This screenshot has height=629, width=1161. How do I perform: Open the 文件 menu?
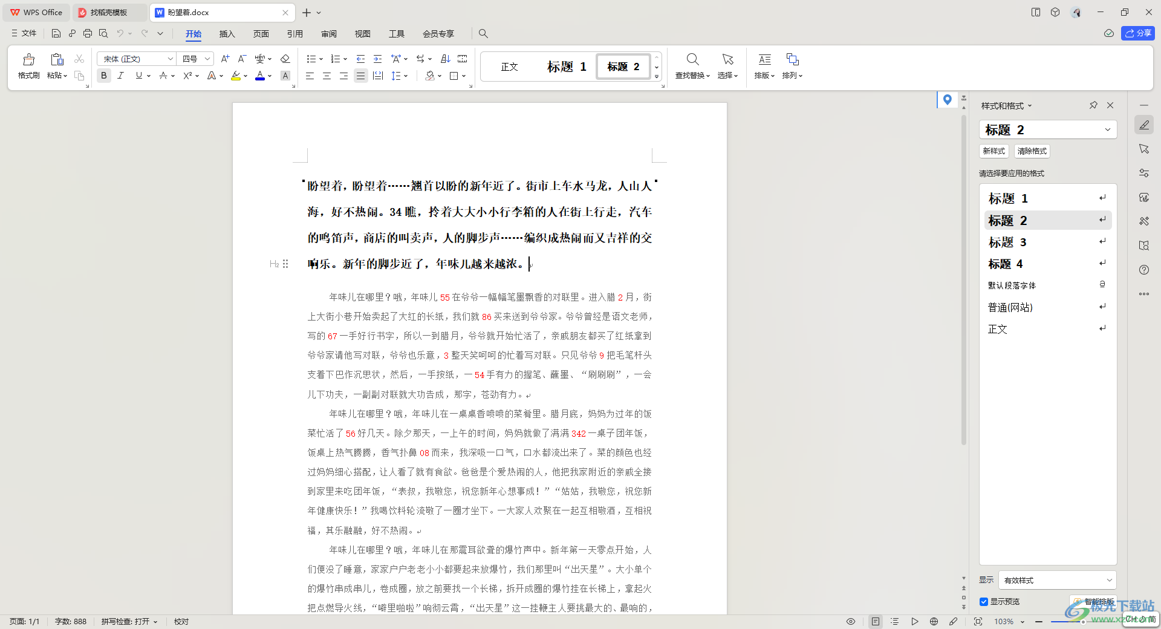click(24, 33)
